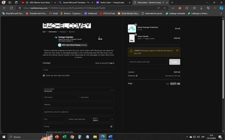Click the Phone input field
This screenshot has width=225, height=140.
[x=78, y=126]
